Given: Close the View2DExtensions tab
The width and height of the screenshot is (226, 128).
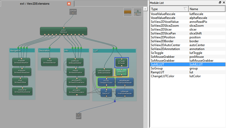Looking at the screenshot, I should coord(69,4).
